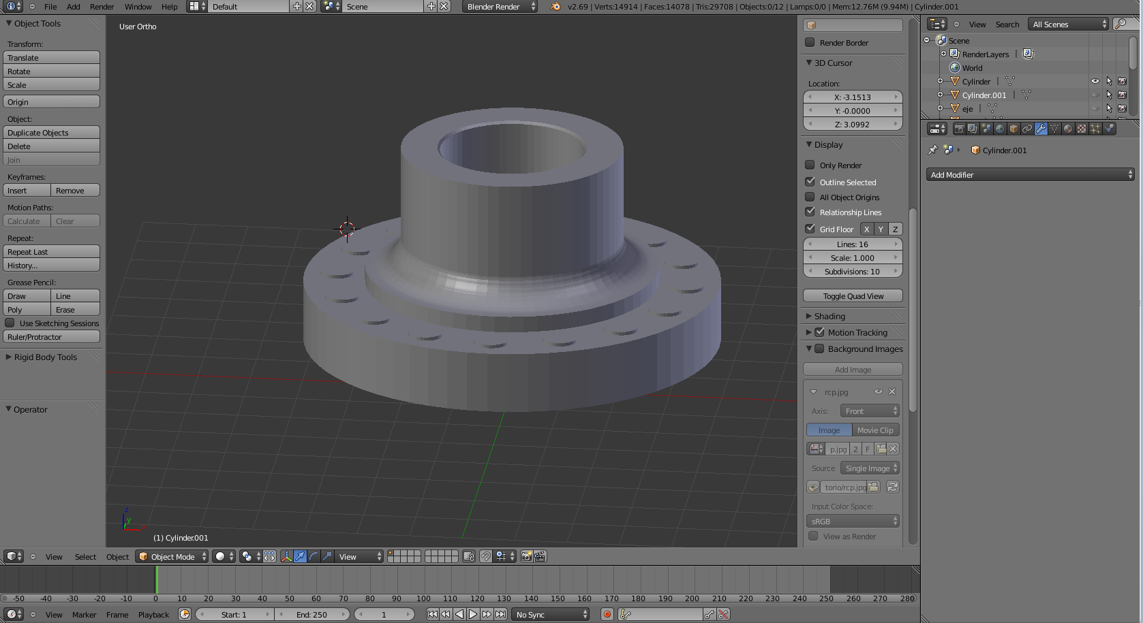Open the Add Modifier dropdown

1030,175
